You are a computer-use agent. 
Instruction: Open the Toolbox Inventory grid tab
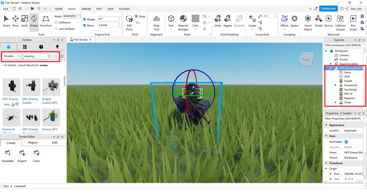click(25, 47)
